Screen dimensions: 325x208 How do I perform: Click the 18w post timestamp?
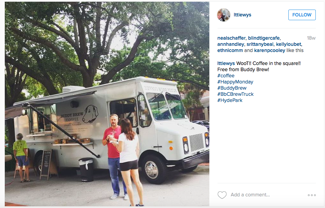(311, 38)
